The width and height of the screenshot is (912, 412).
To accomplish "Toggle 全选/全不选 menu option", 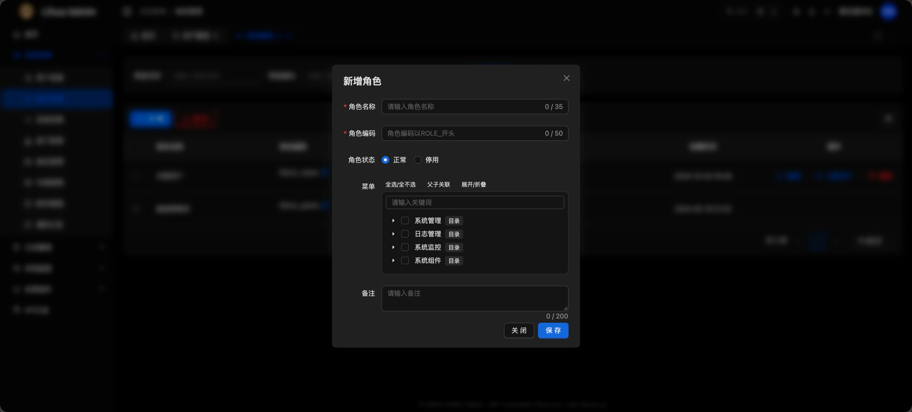I will tap(400, 184).
